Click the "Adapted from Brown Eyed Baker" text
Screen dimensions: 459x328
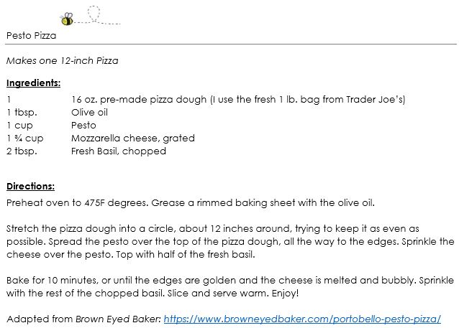[83, 318]
